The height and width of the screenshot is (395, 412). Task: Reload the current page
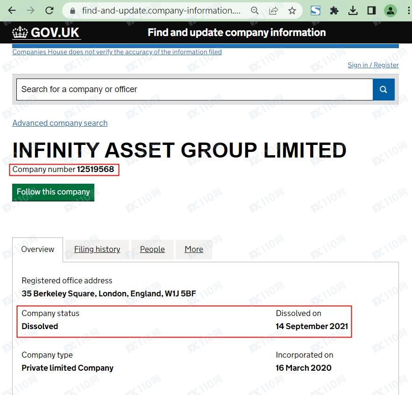point(49,10)
